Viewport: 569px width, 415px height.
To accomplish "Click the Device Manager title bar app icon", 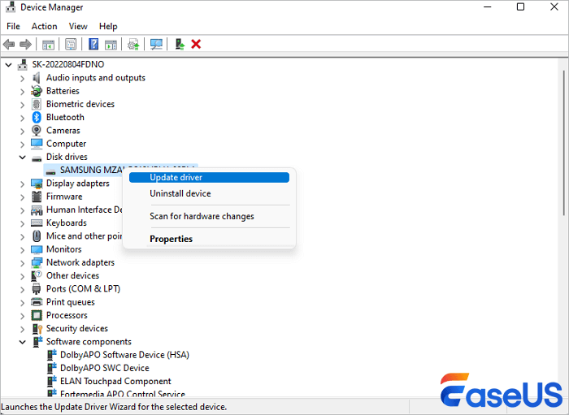I will [x=11, y=7].
